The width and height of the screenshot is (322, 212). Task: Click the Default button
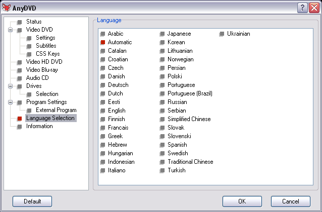[x=32, y=201]
